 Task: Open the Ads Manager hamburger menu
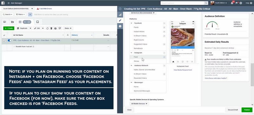[9, 3]
